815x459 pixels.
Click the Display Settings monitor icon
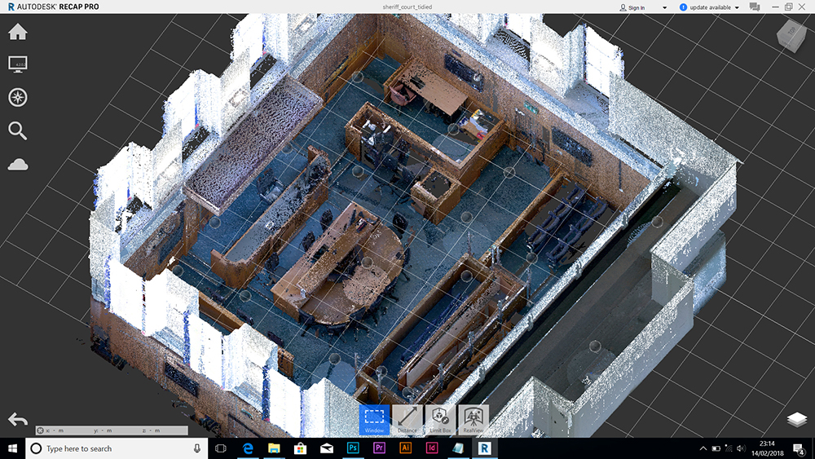tap(17, 64)
